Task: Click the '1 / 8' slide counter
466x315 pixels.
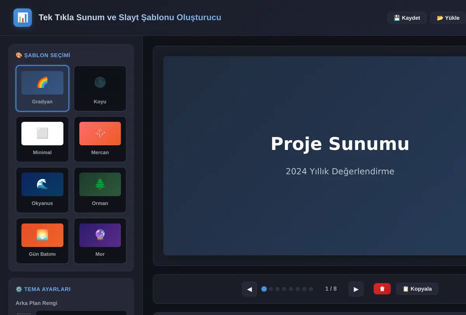Action: (x=331, y=289)
